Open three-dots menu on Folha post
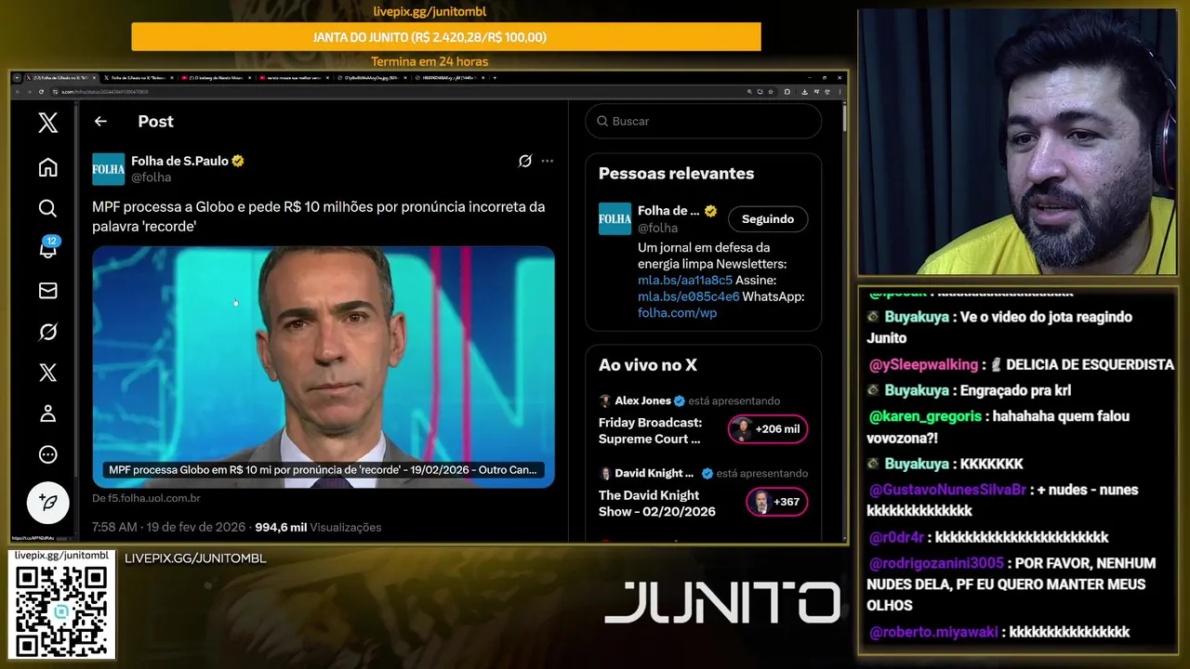This screenshot has width=1190, height=669. (x=547, y=161)
